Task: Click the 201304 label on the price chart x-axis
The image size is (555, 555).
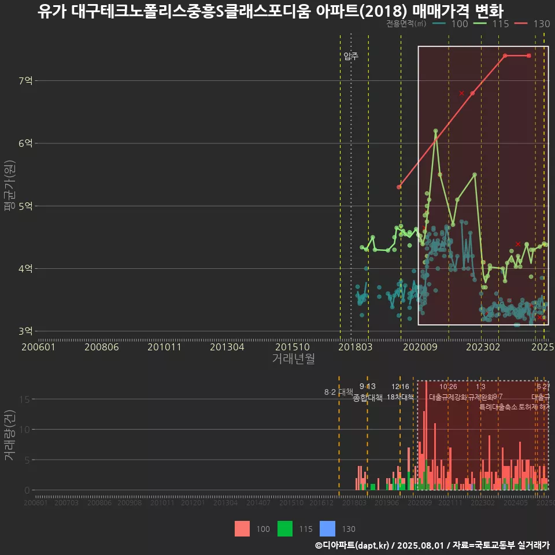Action: [x=227, y=347]
